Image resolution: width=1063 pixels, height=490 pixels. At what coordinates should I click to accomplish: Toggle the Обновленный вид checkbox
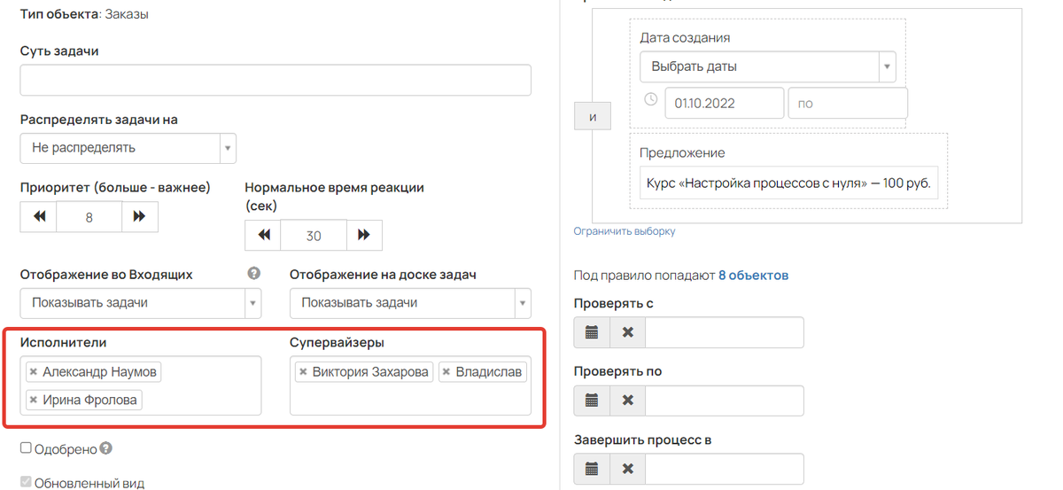(x=26, y=483)
